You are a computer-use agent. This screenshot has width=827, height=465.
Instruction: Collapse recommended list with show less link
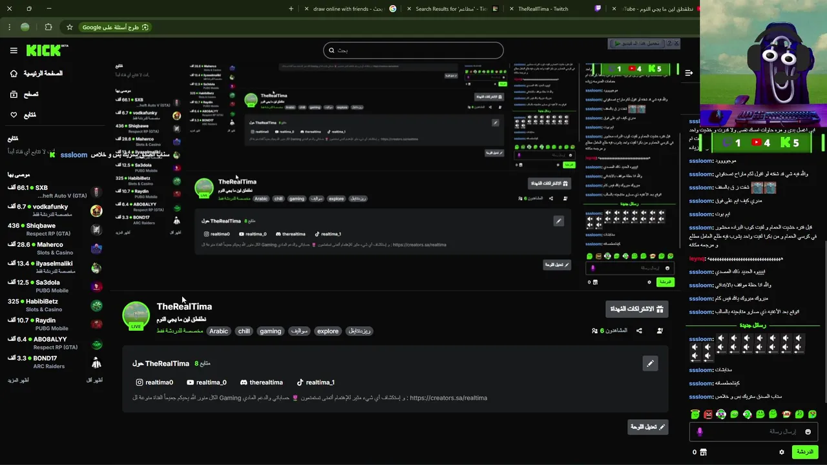94,380
